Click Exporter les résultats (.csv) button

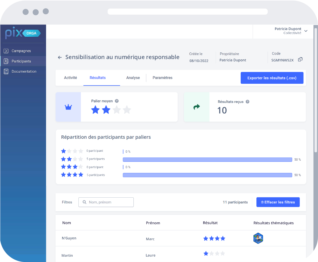tap(272, 78)
